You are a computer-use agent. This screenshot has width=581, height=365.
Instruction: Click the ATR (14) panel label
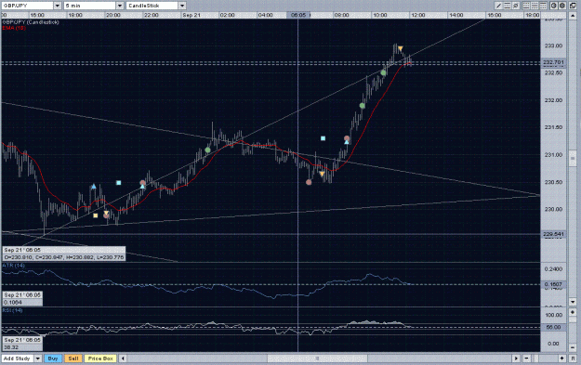(x=14, y=266)
